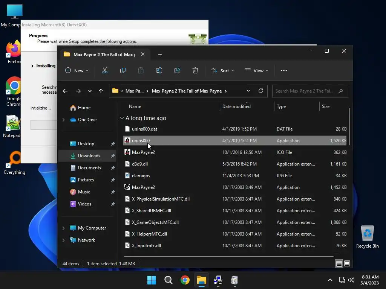This screenshot has height=289, width=386.
Task: Refresh the current folder view
Action: click(x=261, y=91)
